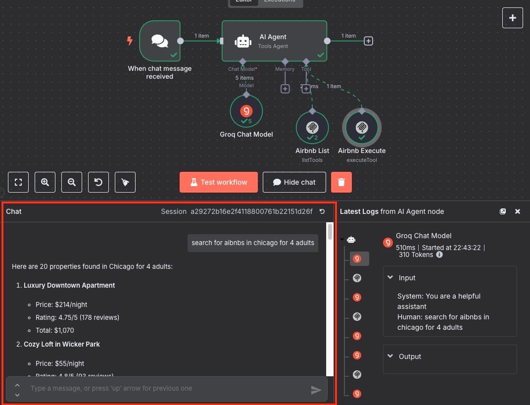530x405 pixels.
Task: Switch to the Executions tab
Action: click(x=280, y=1)
